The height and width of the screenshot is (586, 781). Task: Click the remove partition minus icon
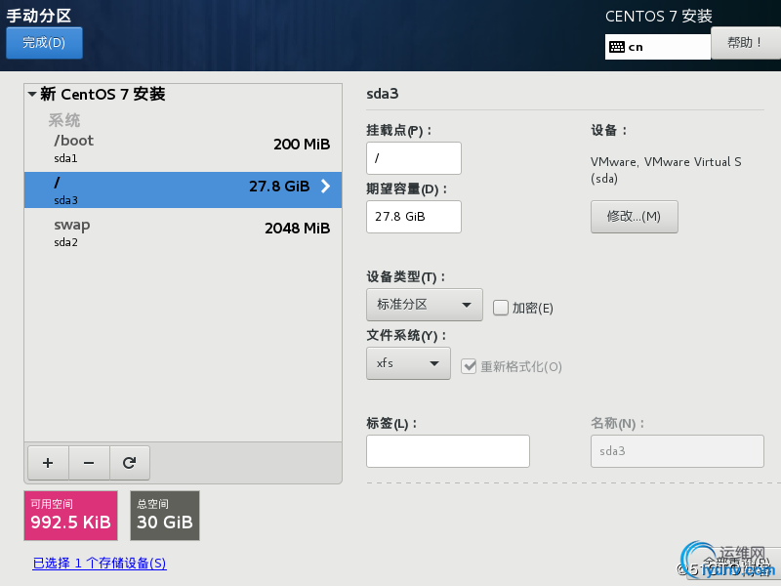pos(89,463)
